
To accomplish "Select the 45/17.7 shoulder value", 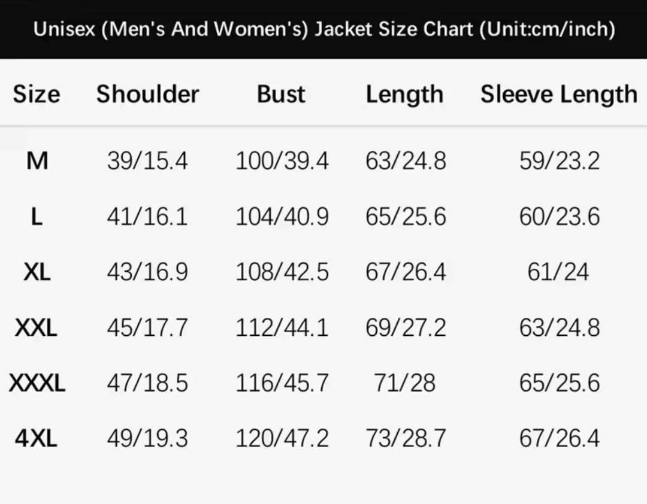I will pyautogui.click(x=147, y=327).
